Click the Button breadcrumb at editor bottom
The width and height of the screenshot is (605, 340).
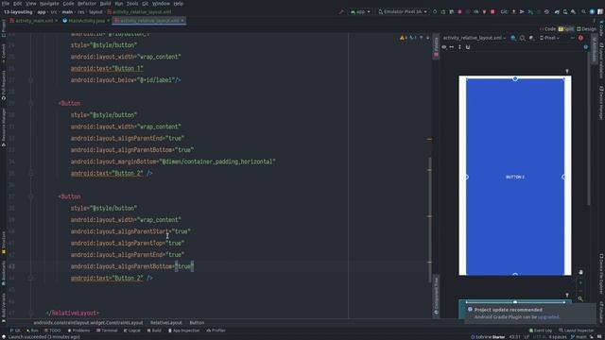pyautogui.click(x=197, y=323)
